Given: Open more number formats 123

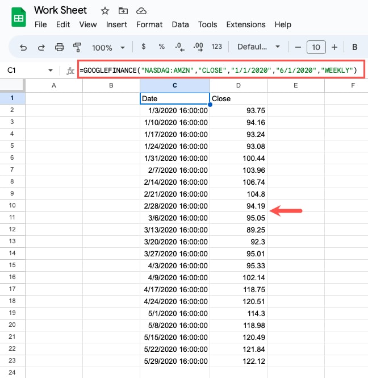Looking at the screenshot, I should point(217,47).
